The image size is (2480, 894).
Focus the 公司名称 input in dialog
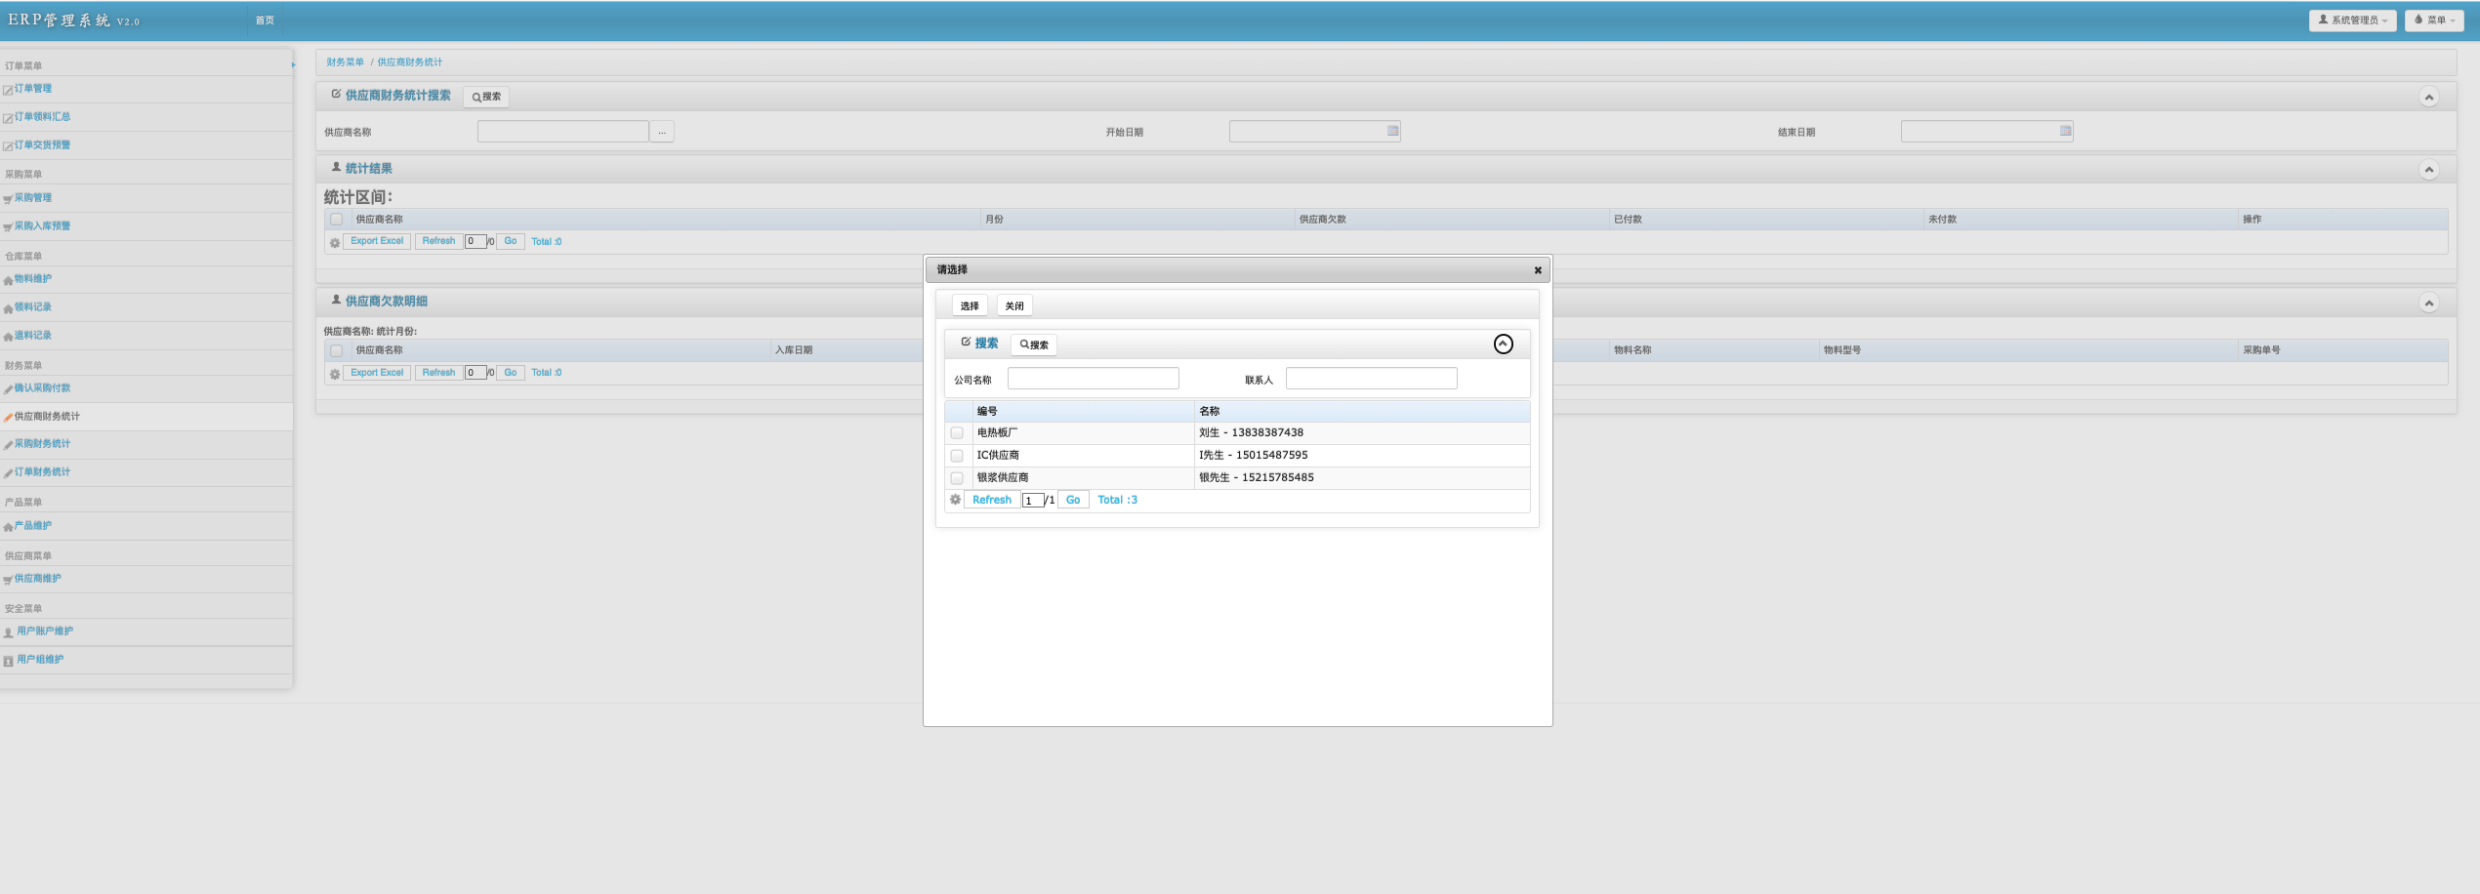pos(1094,379)
